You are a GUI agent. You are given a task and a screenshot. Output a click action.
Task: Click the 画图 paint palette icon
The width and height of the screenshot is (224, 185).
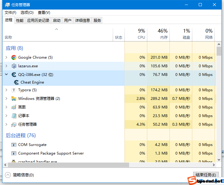point(14,107)
